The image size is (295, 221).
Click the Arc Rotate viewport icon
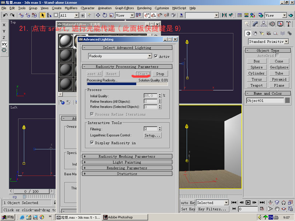284,208
